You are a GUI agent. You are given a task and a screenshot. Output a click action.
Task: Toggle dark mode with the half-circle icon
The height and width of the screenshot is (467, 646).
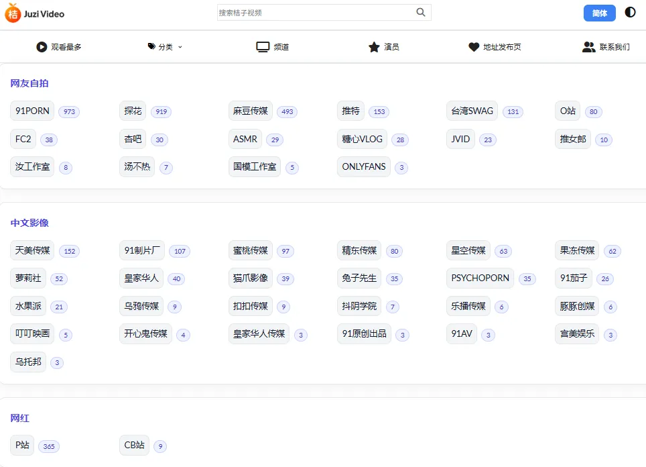(x=630, y=12)
